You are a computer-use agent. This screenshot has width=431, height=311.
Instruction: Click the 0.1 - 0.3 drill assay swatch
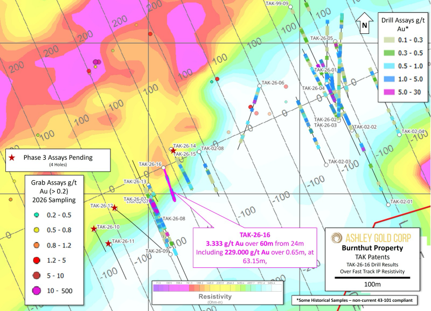pos(389,40)
